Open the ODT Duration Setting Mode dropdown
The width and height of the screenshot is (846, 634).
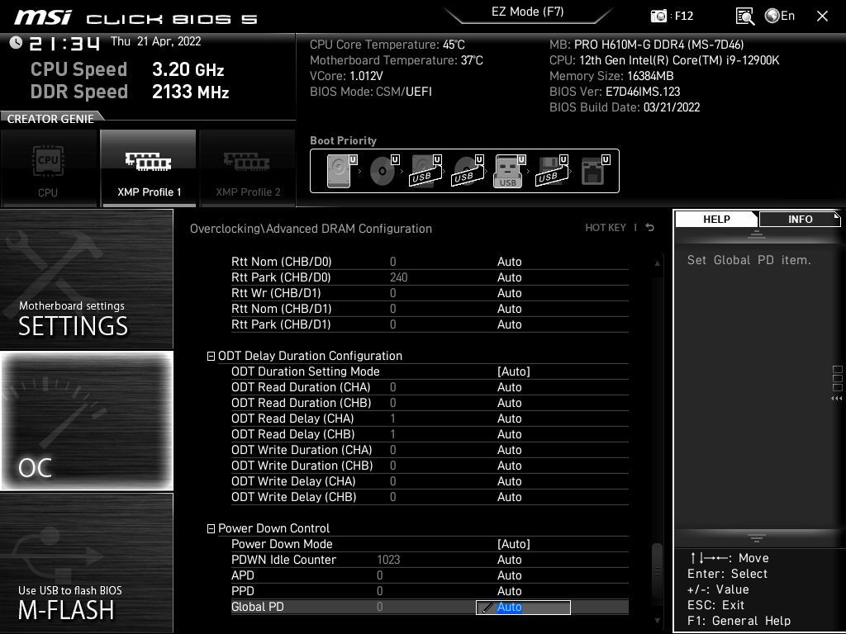514,371
